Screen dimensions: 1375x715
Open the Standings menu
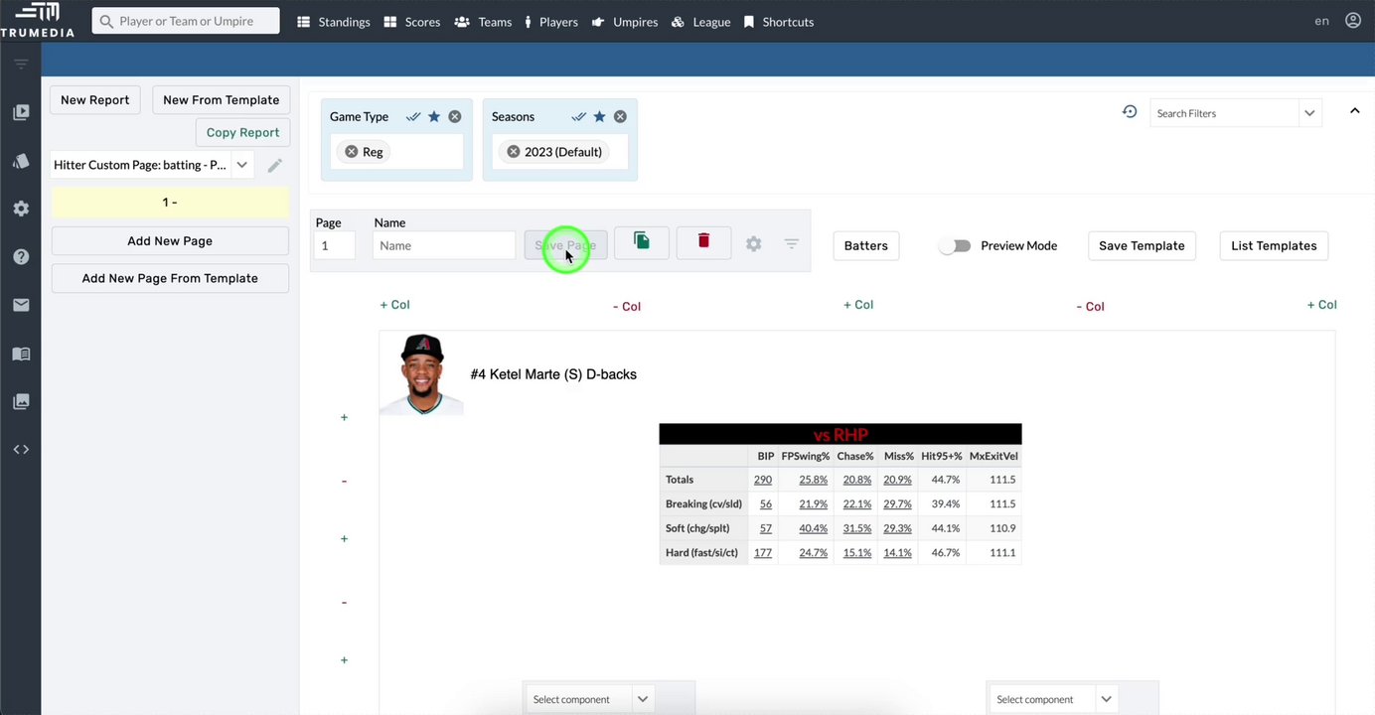click(334, 22)
